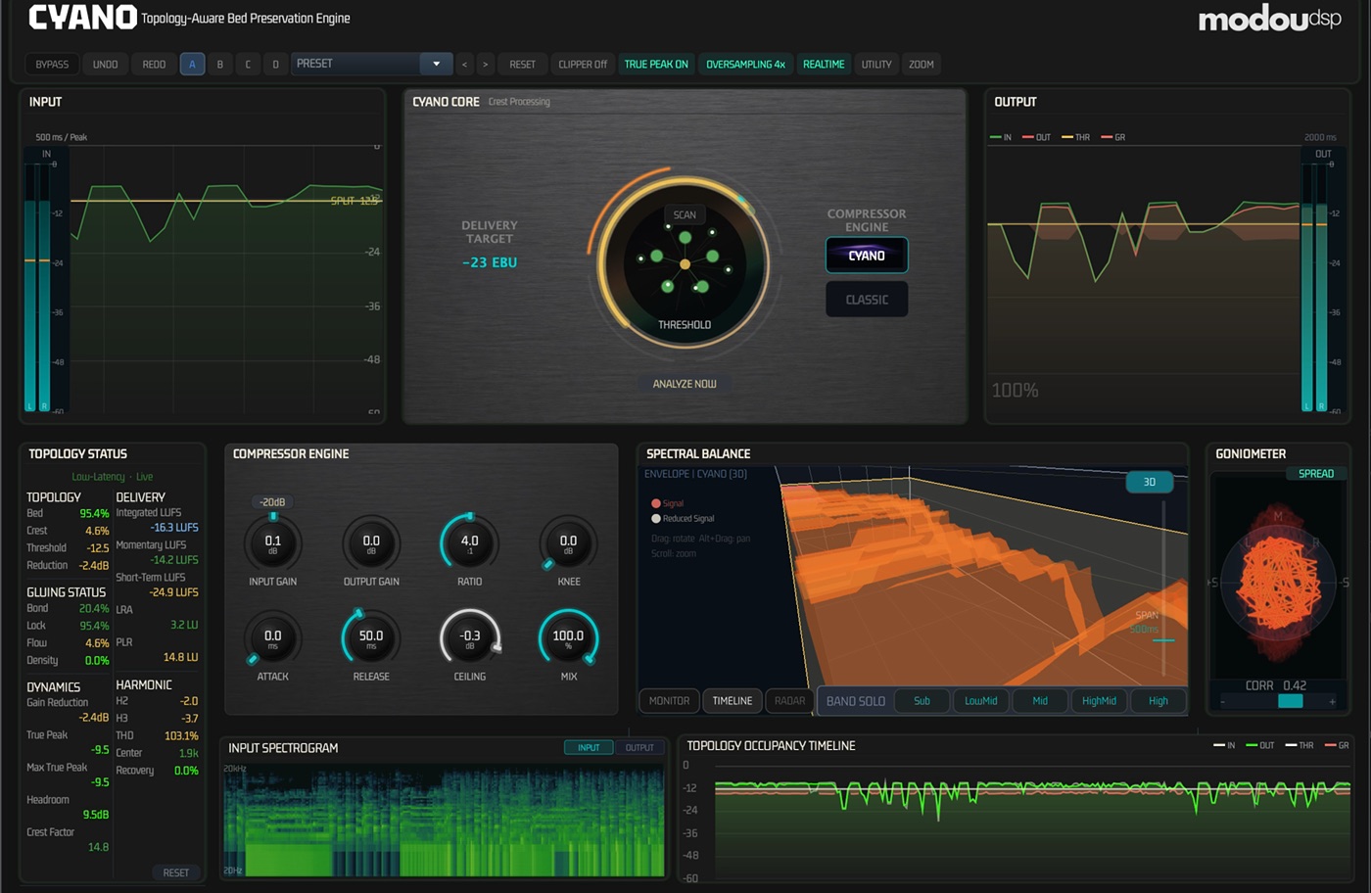Open the preset dropdown arrow
The width and height of the screenshot is (1371, 893).
(x=436, y=64)
